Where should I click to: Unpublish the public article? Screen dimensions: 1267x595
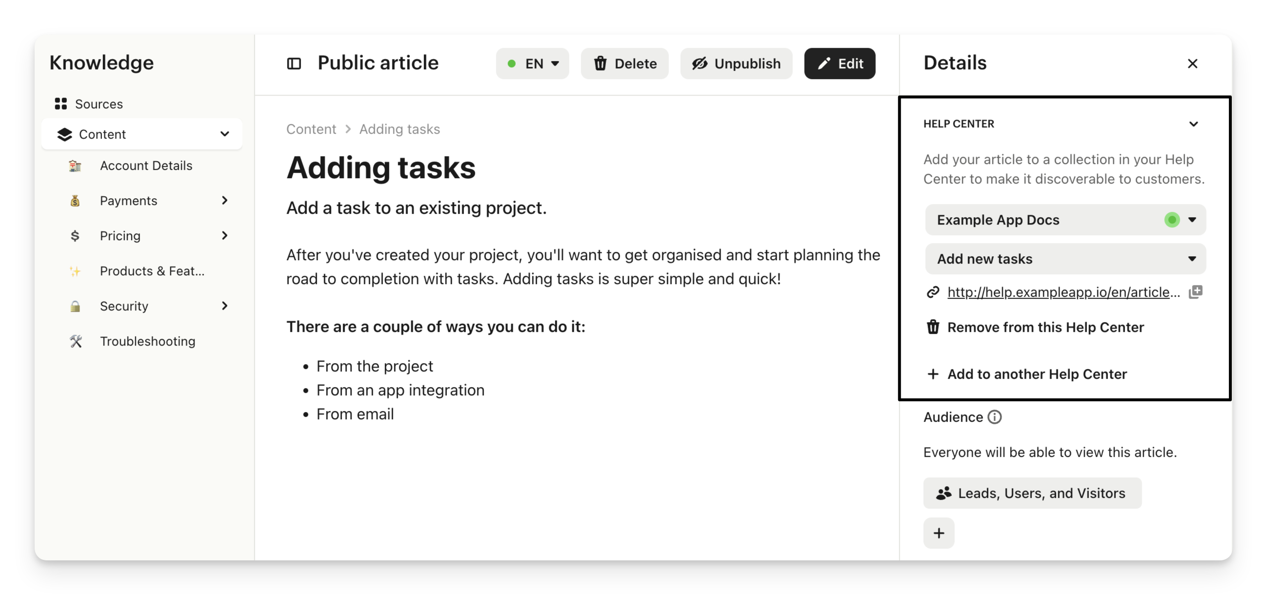click(736, 63)
